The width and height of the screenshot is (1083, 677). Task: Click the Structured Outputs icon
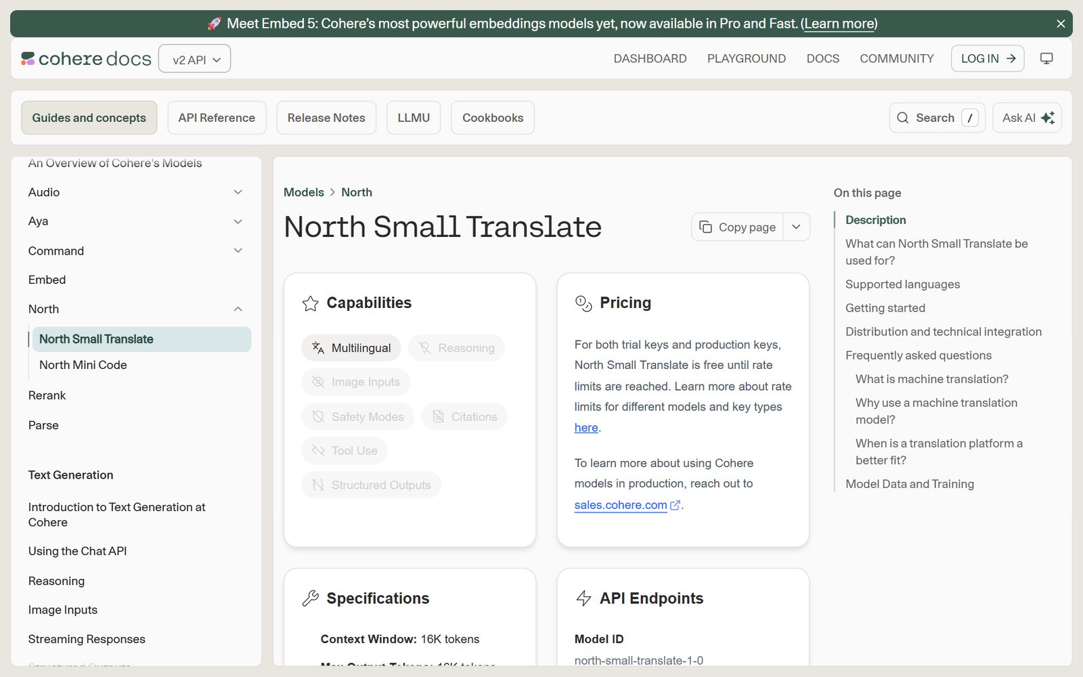318,485
